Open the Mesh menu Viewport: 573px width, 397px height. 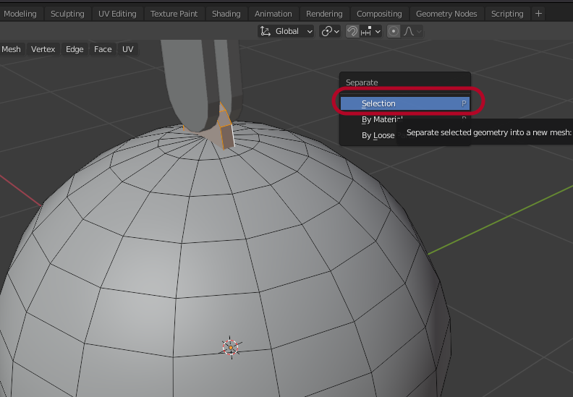pos(12,49)
